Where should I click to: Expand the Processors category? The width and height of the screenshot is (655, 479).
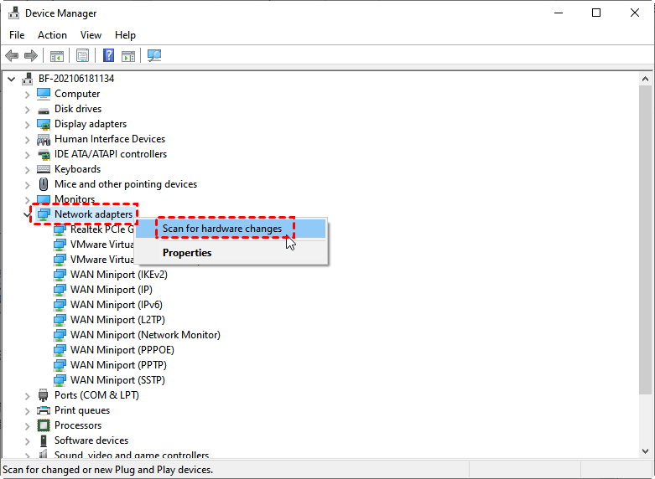click(27, 426)
